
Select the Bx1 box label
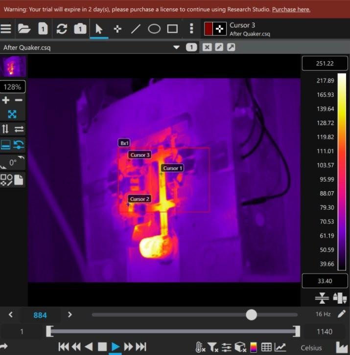coord(124,143)
